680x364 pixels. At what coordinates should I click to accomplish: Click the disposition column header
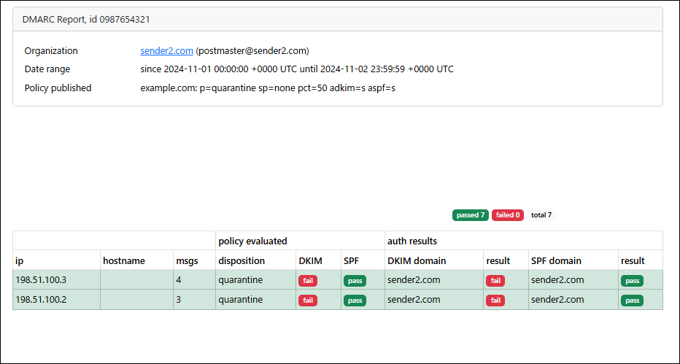[x=241, y=261]
